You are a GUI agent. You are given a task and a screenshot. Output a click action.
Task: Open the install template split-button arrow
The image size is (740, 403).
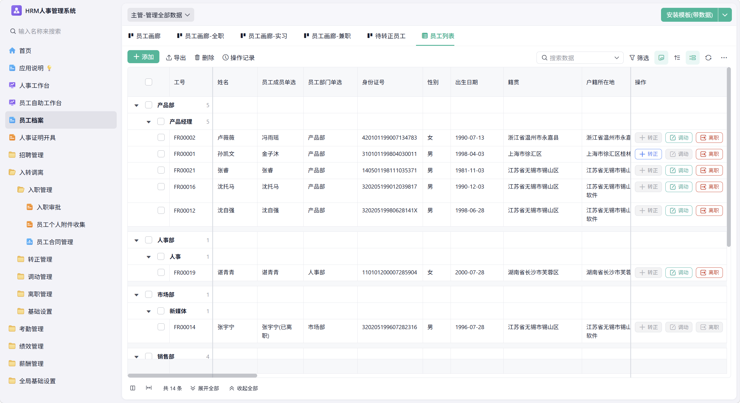[x=725, y=15]
